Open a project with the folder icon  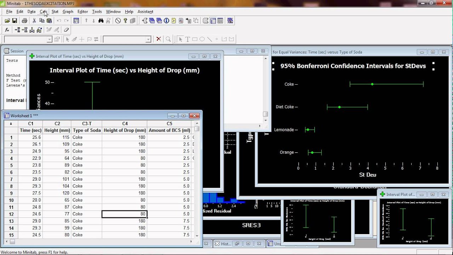pos(7,21)
